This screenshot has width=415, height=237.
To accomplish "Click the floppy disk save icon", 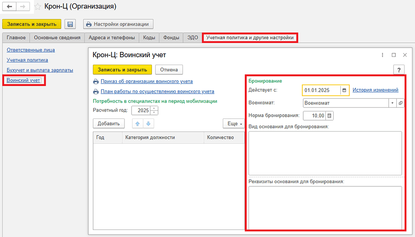I will point(70,24).
